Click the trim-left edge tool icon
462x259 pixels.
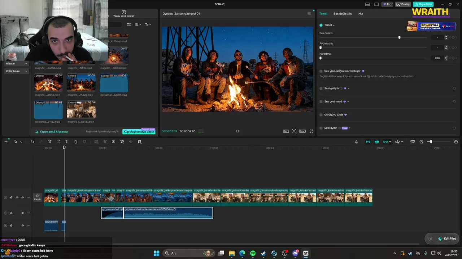[58, 142]
